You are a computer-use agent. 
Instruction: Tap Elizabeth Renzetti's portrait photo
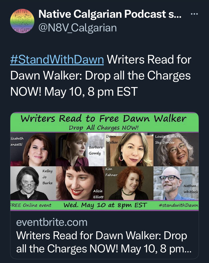pos(33,149)
